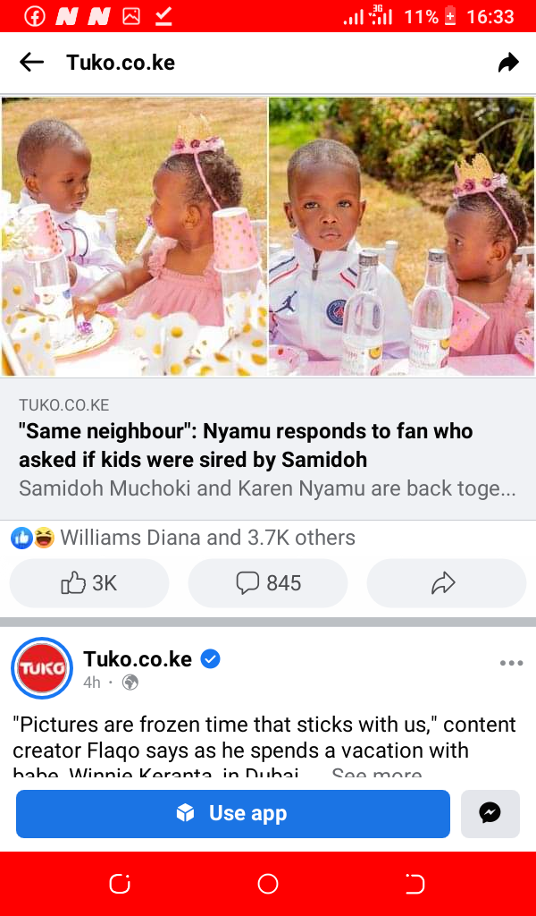
Task: Open the Messenger icon button
Action: pos(490,813)
